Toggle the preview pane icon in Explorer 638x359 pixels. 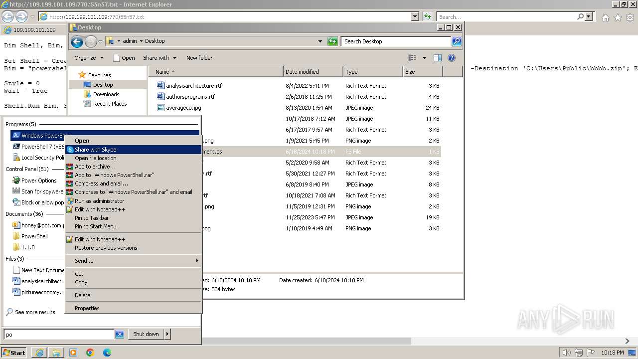point(438,58)
